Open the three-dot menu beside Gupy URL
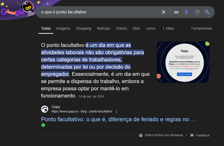Screen dimensions: 224x146 click(117, 112)
